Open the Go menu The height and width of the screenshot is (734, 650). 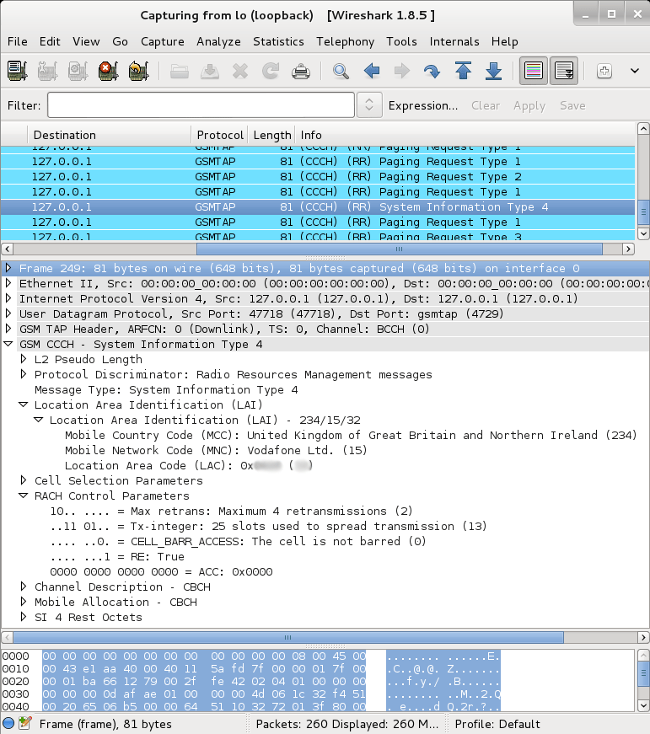click(120, 41)
